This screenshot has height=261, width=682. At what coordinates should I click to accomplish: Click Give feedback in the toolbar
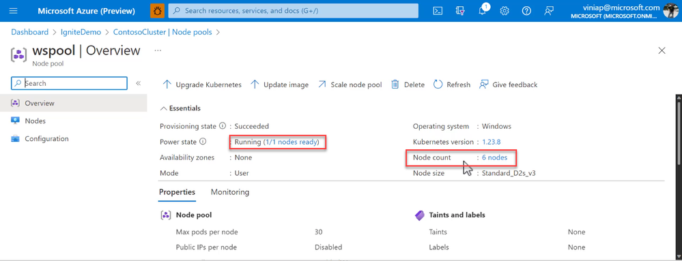[x=508, y=85]
